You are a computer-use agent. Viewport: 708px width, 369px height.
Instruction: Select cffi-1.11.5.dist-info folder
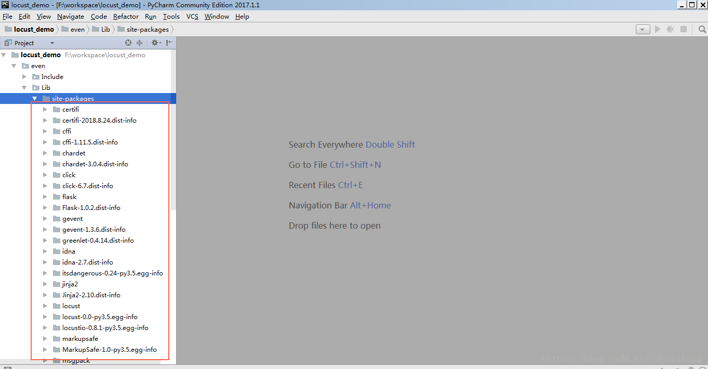[90, 142]
